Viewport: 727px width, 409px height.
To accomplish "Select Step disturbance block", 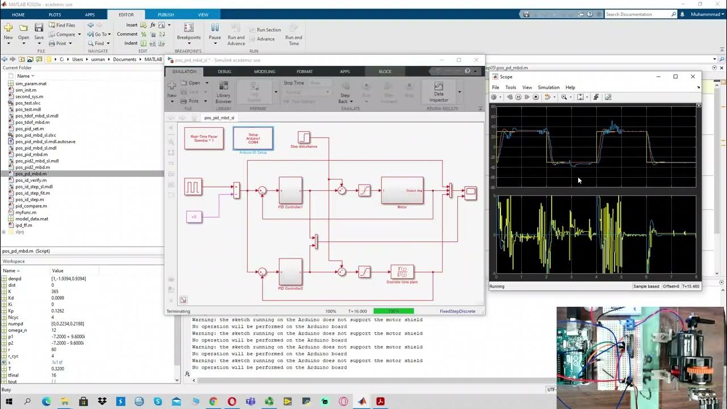I will pos(304,137).
